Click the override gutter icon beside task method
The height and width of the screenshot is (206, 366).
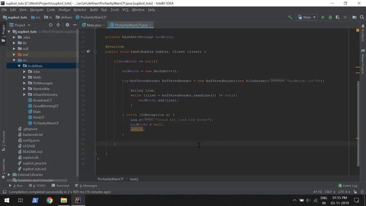(88, 51)
